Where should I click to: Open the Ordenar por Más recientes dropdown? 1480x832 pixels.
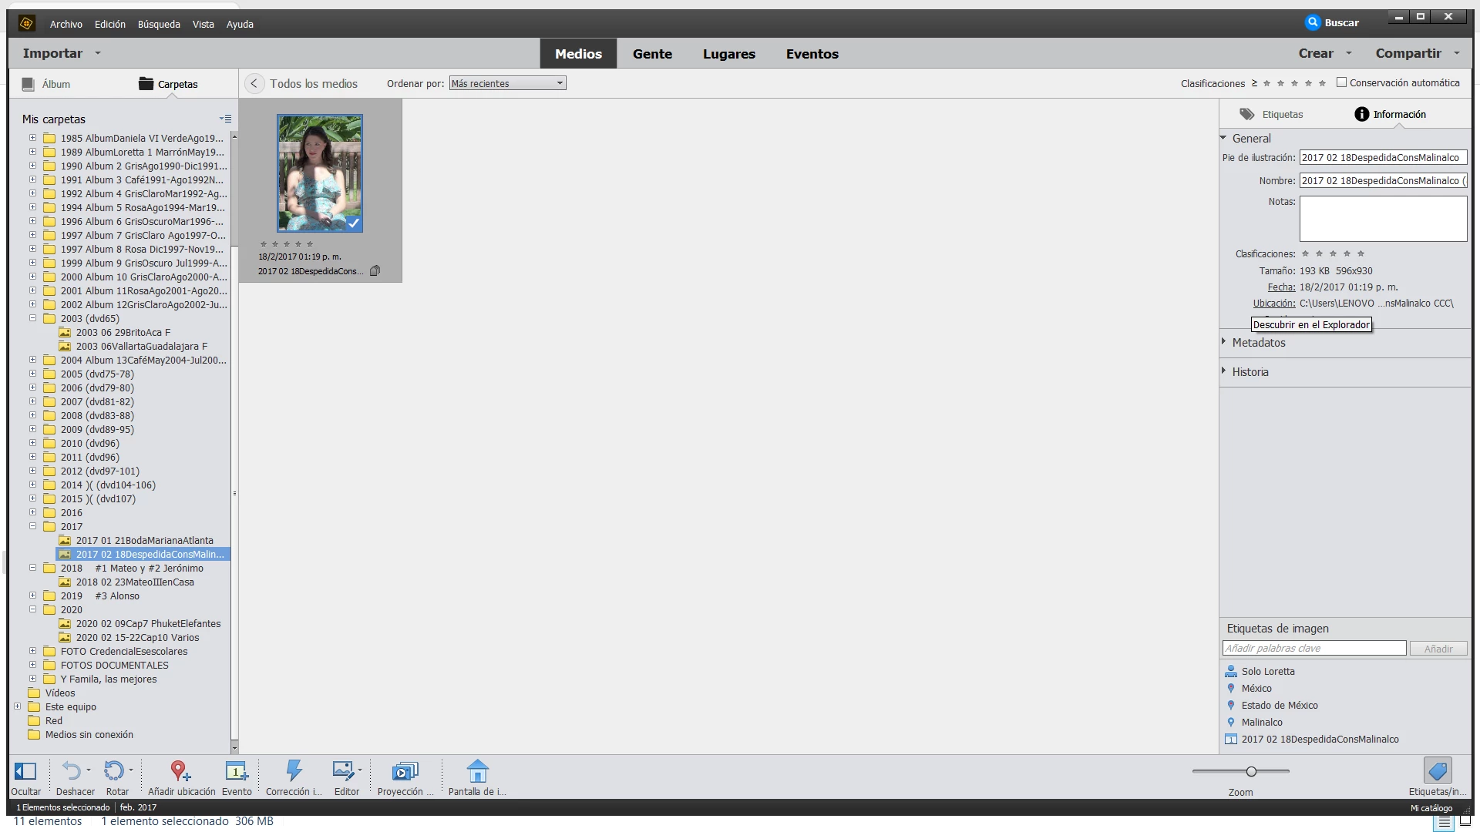click(507, 83)
